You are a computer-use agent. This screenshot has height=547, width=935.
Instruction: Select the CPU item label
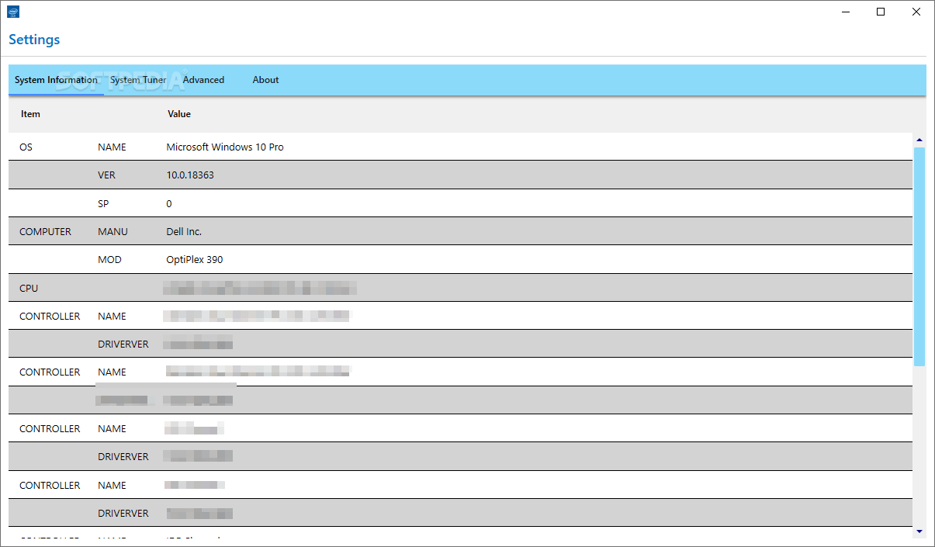[x=29, y=289]
